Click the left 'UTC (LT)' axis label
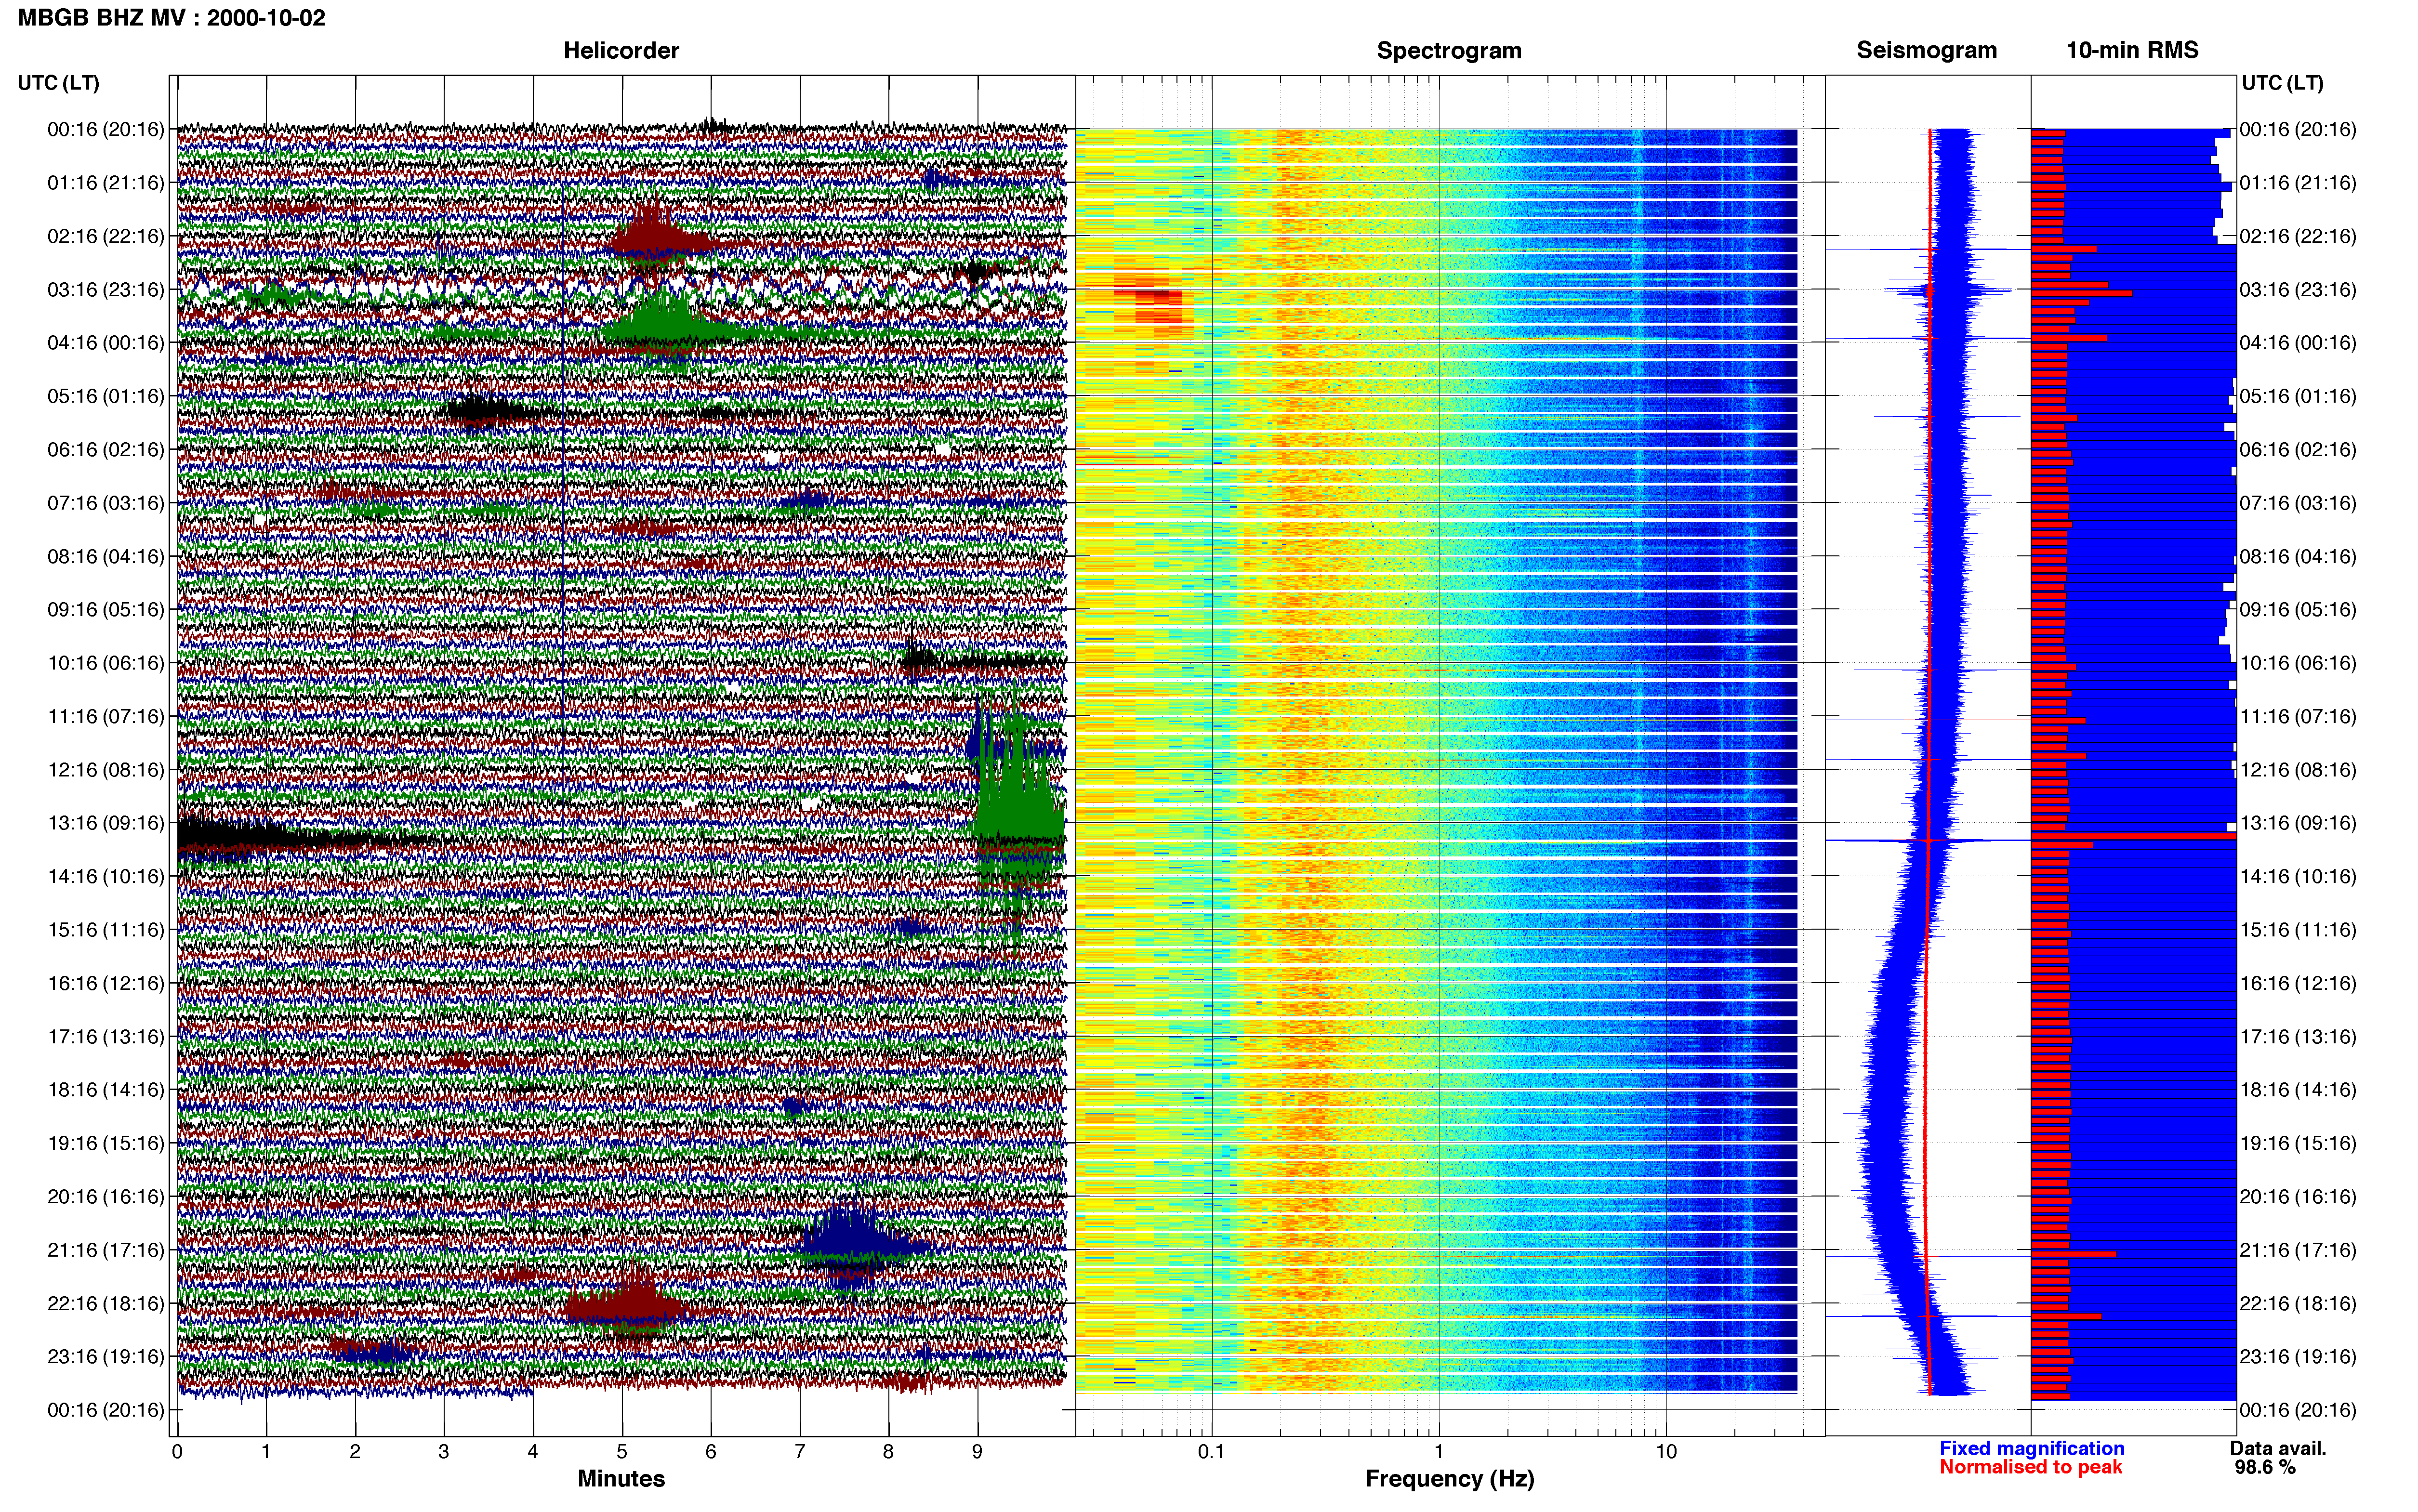This screenshot has height=1512, width=2418. click(58, 83)
